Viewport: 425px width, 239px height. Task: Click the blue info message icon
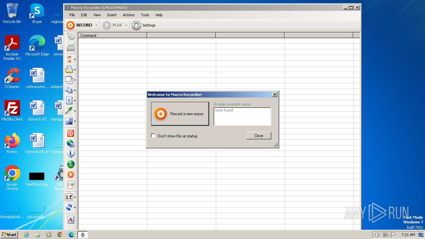[70, 154]
